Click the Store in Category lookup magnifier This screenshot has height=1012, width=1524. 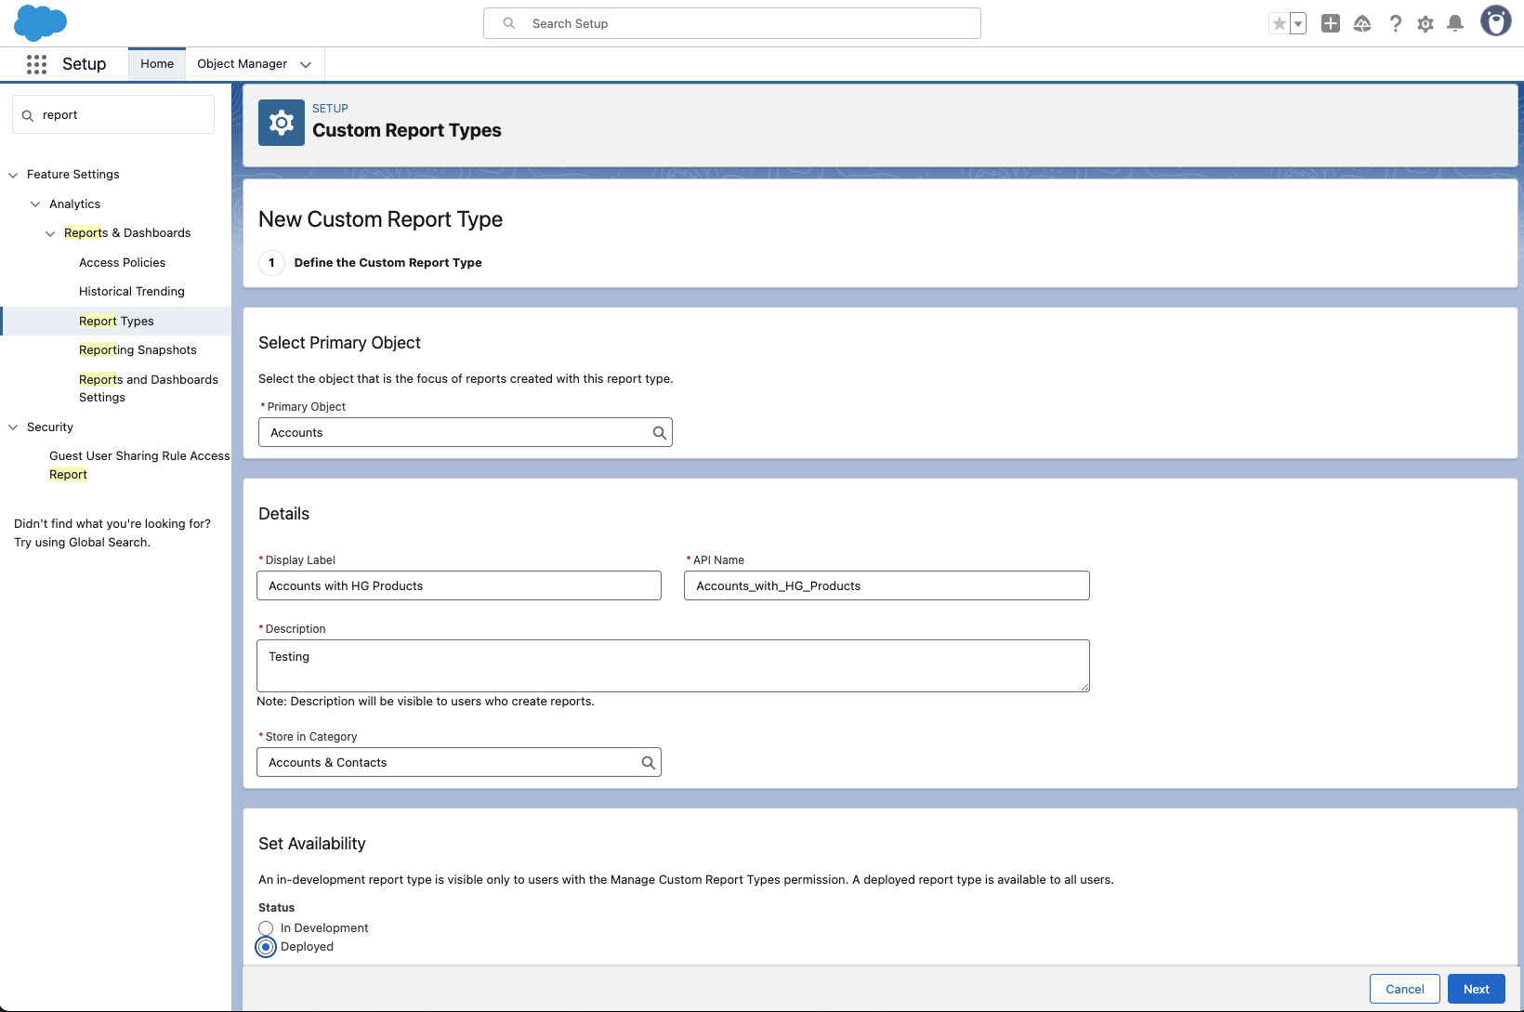(649, 763)
